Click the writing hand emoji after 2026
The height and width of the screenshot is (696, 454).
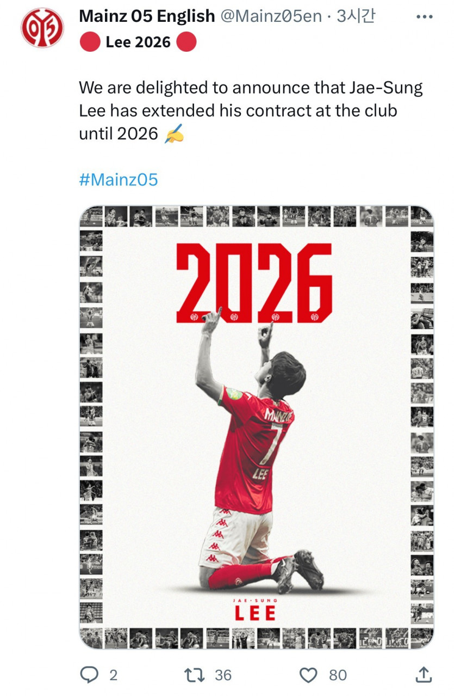(x=175, y=133)
